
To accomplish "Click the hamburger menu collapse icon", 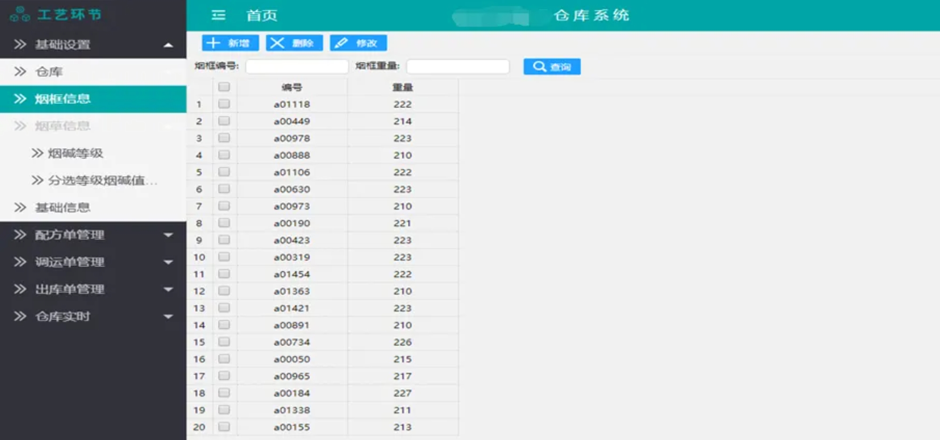I will click(x=218, y=16).
